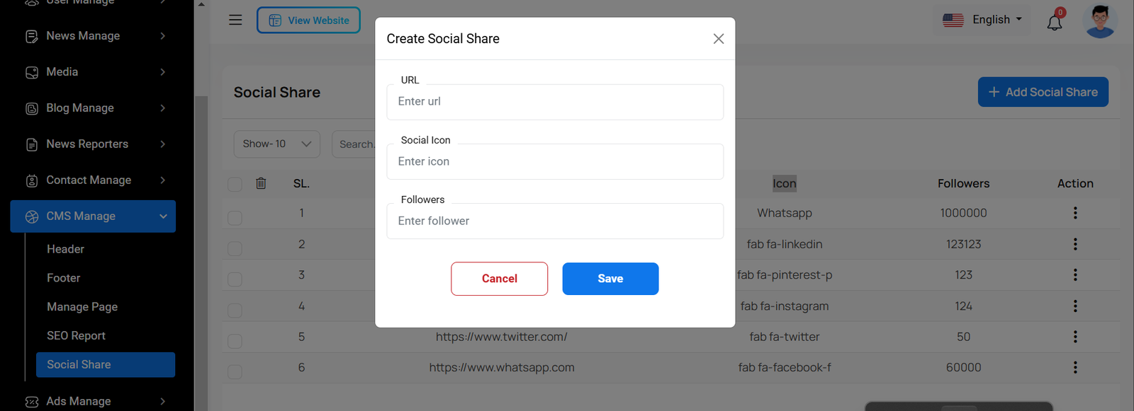Click the hamburger menu icon
Screen dimensions: 1134x411
(235, 20)
